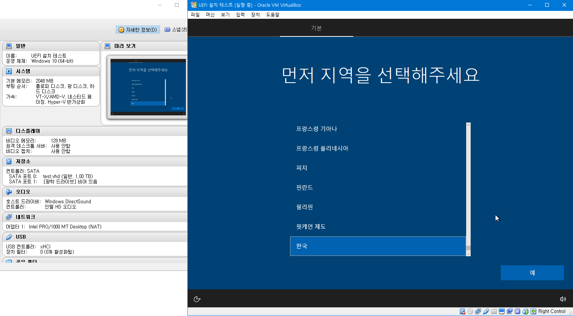The width and height of the screenshot is (573, 316).
Task: Click the volume speaker icon in setup
Action: [x=563, y=299]
